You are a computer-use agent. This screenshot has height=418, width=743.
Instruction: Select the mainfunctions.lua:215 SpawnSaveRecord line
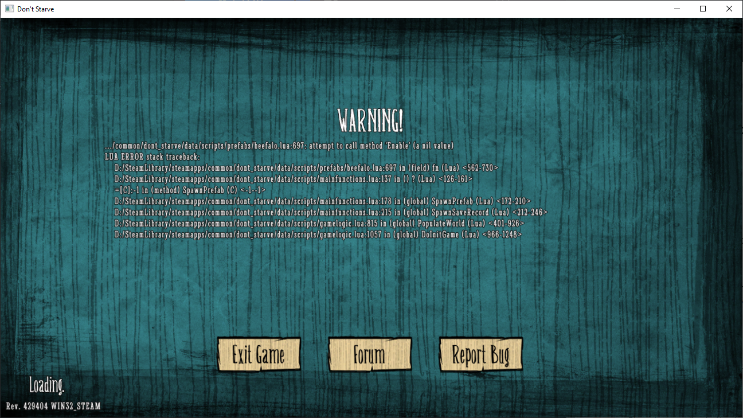[x=331, y=212]
